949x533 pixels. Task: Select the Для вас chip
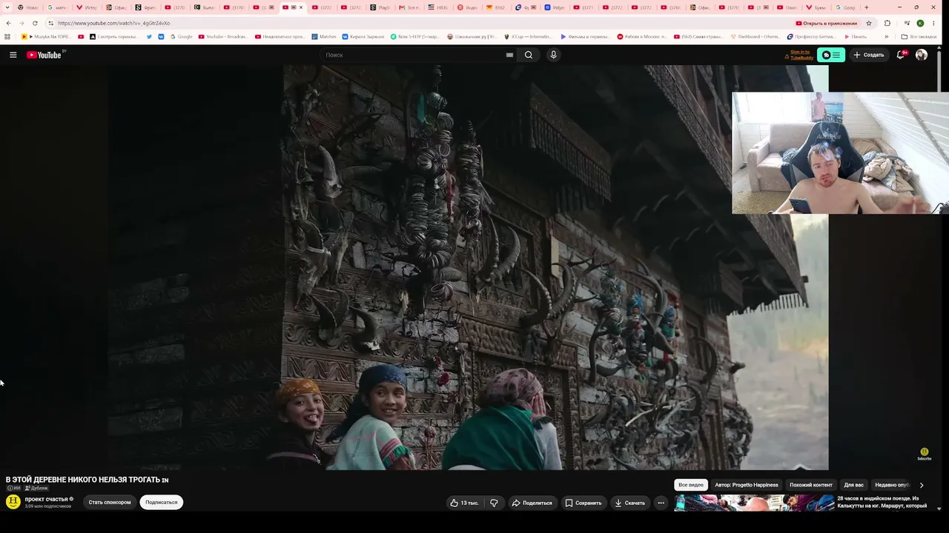[854, 485]
